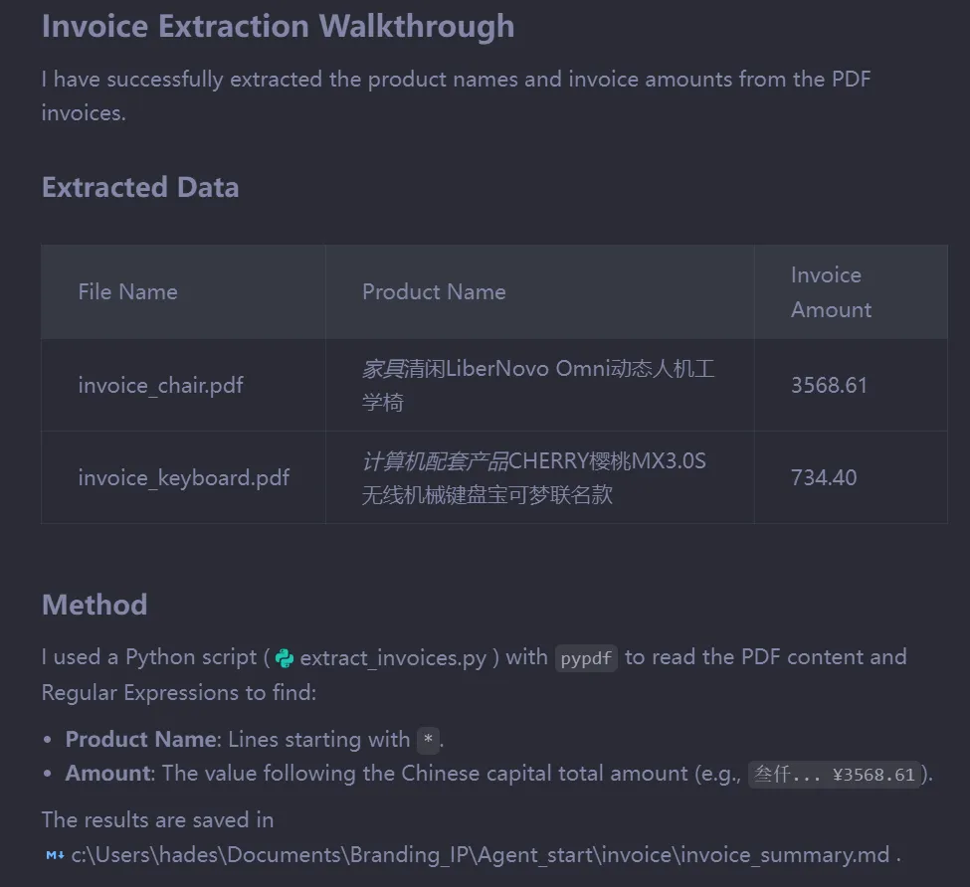Click the 3568.61 amount cell
Viewport: 970px width, 887px height.
tap(829, 386)
